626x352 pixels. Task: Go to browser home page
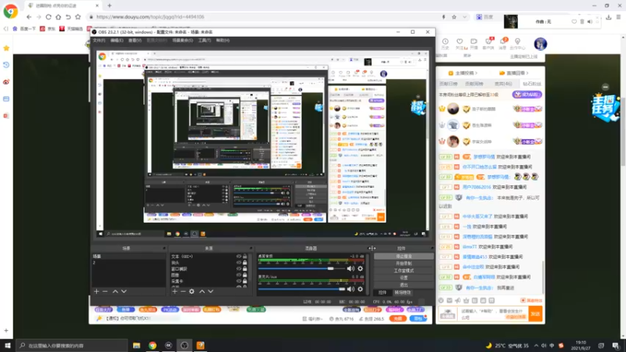click(x=58, y=16)
